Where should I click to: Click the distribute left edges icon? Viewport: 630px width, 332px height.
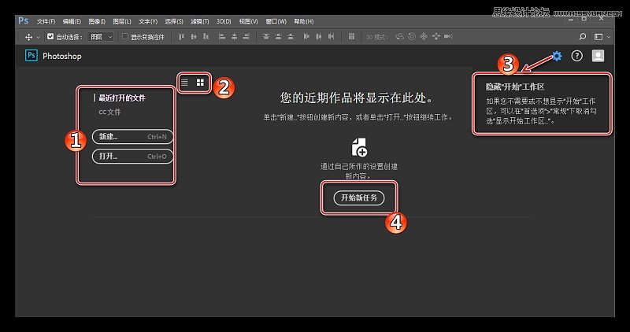point(306,36)
